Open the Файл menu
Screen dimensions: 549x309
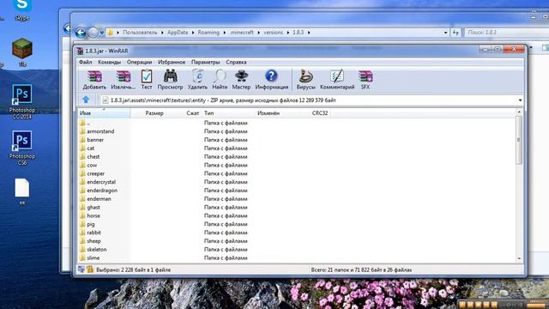pyautogui.click(x=86, y=62)
